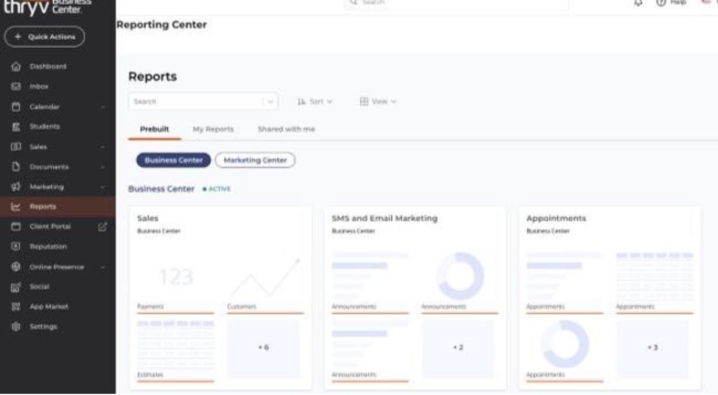Viewport: 718px width, 395px height.
Task: Click the notification bell icon
Action: coord(639,3)
